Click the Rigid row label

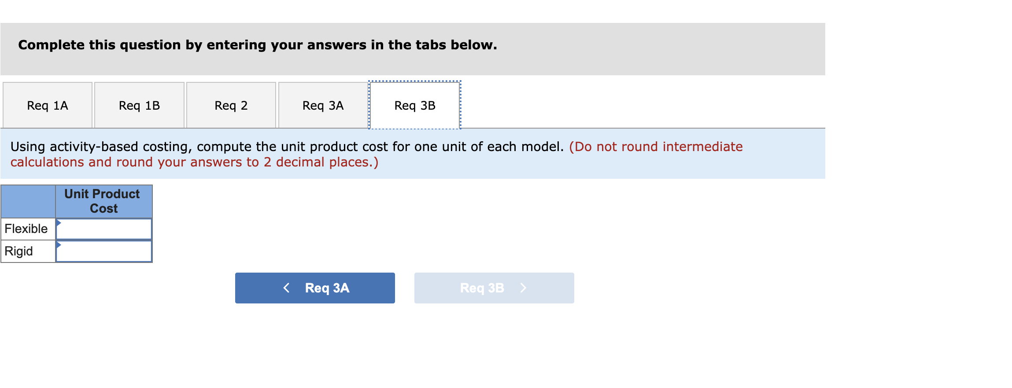coord(18,251)
